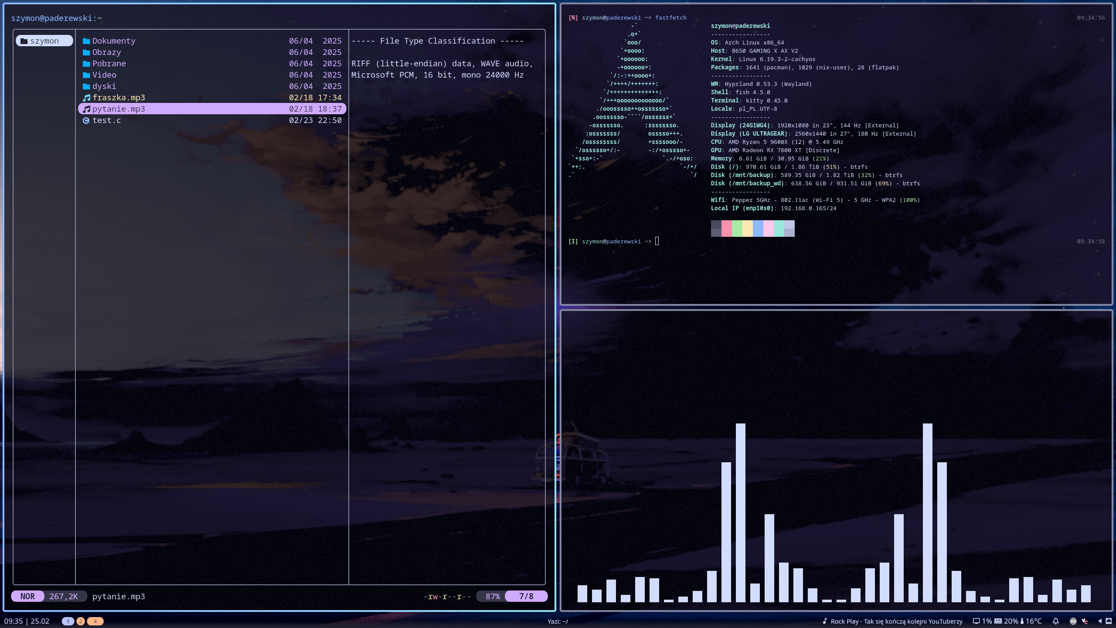
Task: Click the folder icon beside Video
Action: coord(86,75)
